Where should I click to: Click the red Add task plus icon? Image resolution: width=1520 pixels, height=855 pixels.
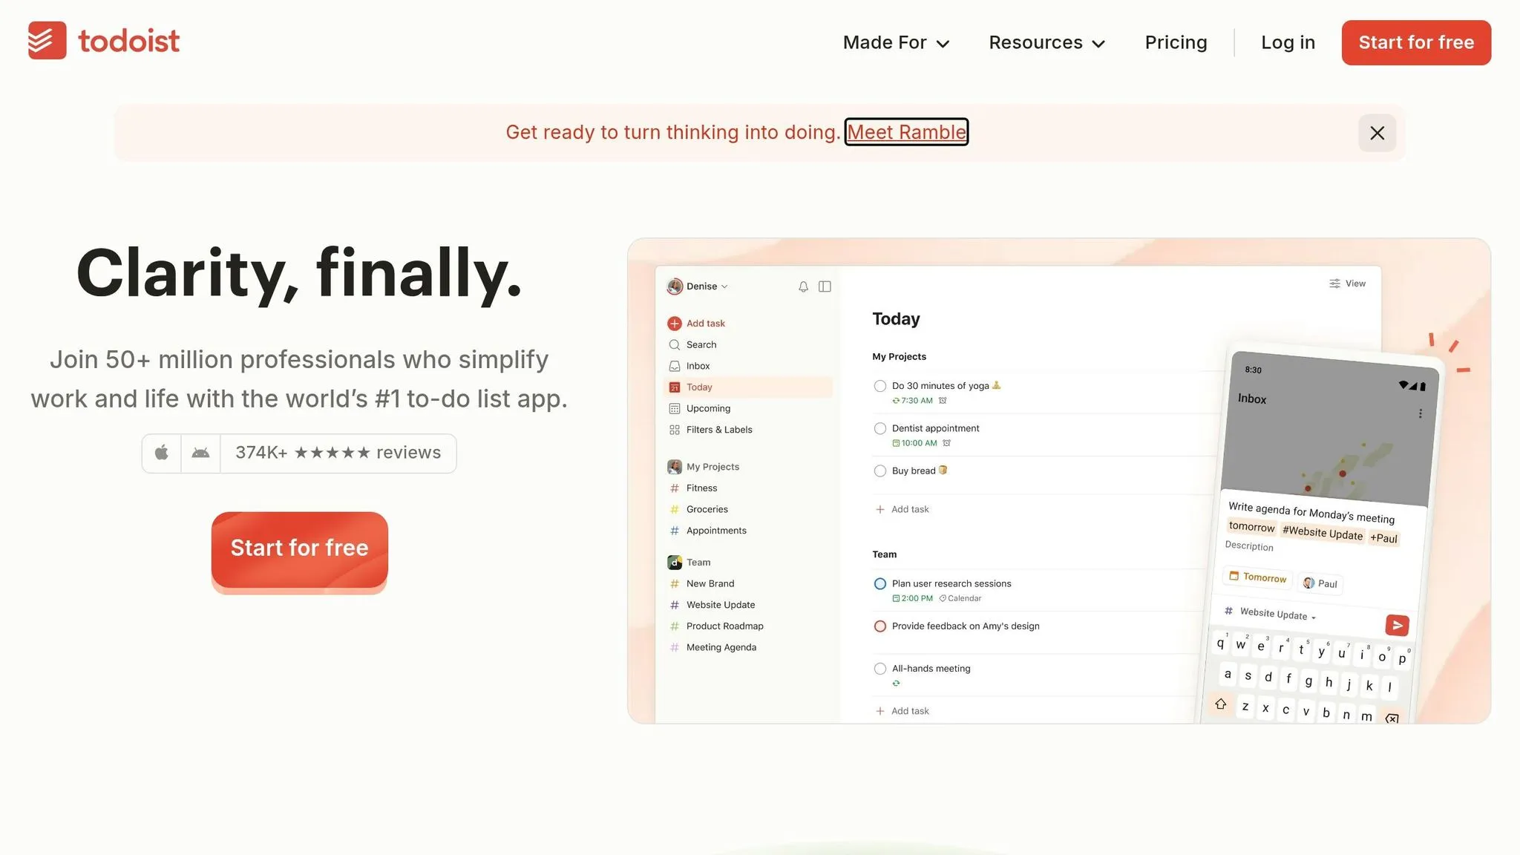coord(674,324)
